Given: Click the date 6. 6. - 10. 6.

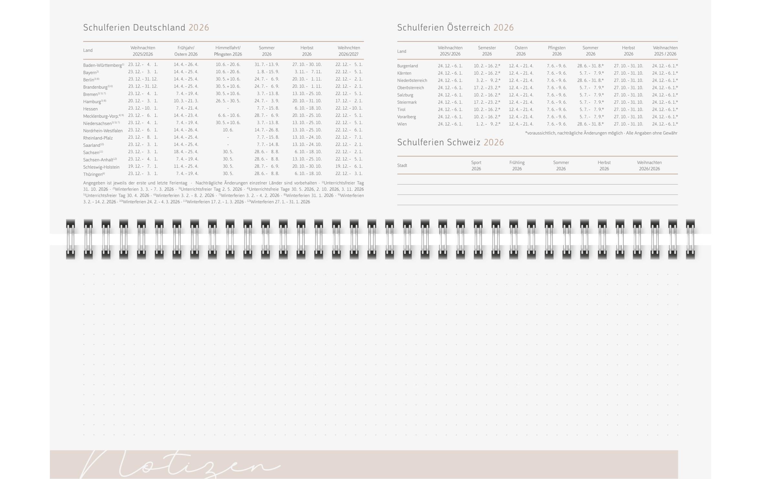Looking at the screenshot, I should click(x=229, y=115).
